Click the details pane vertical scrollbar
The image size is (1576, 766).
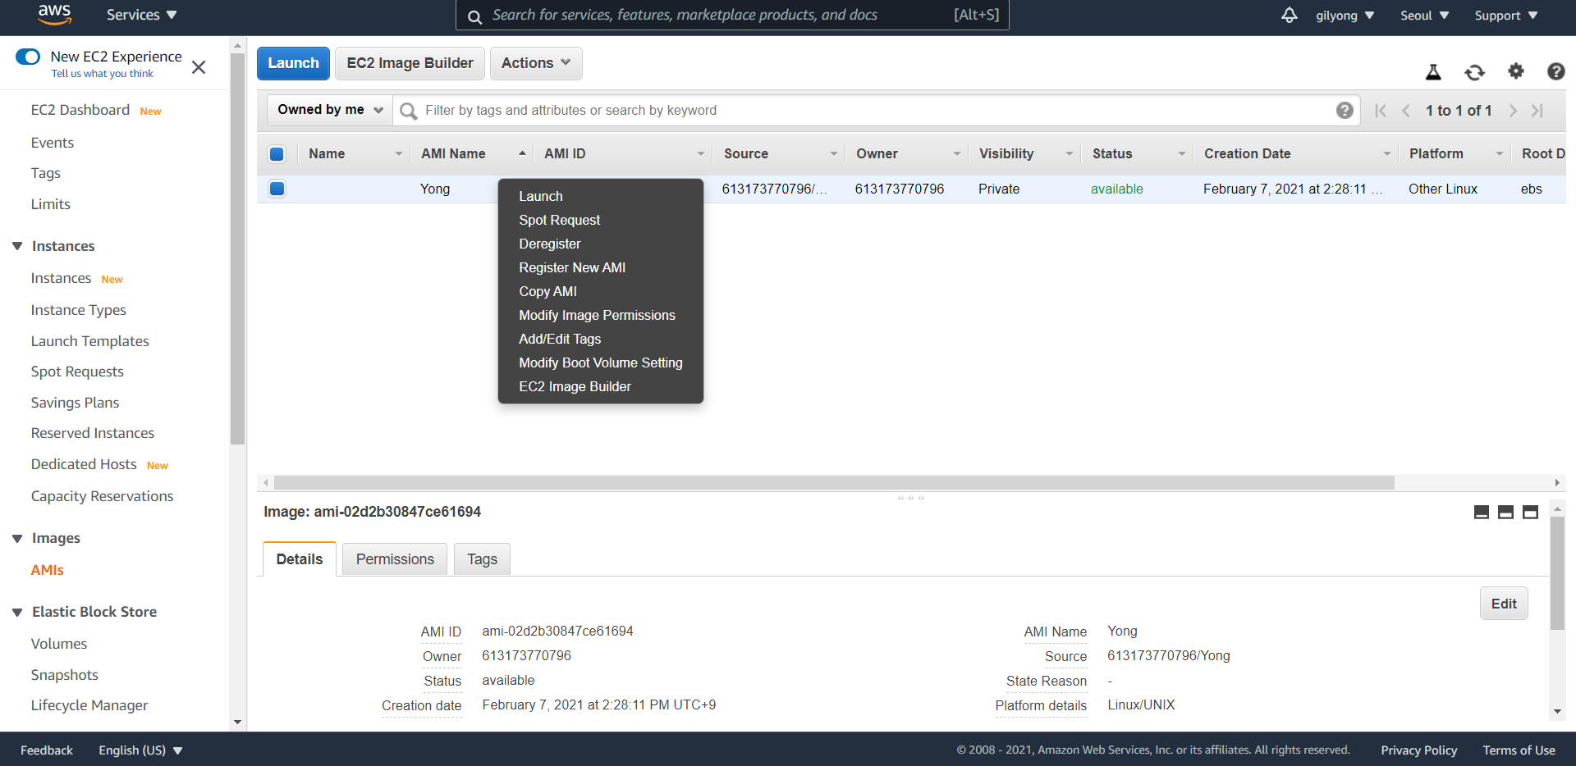1557,574
